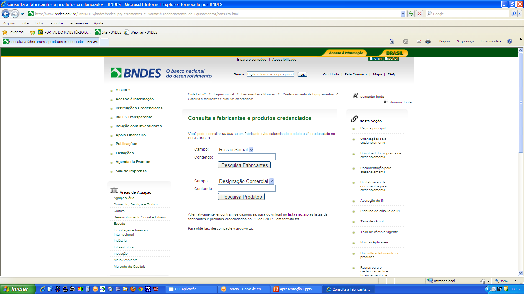The image size is (524, 294).
Task: Stop loading with the red X icon
Action: click(419, 14)
